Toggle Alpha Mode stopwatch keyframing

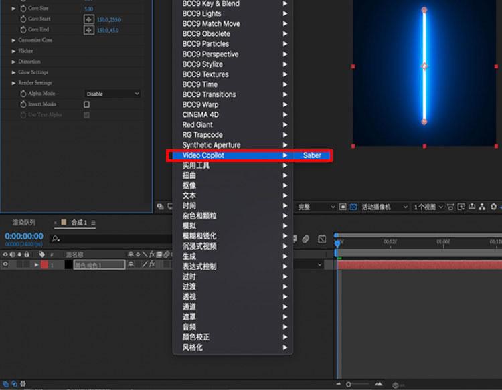(x=23, y=94)
